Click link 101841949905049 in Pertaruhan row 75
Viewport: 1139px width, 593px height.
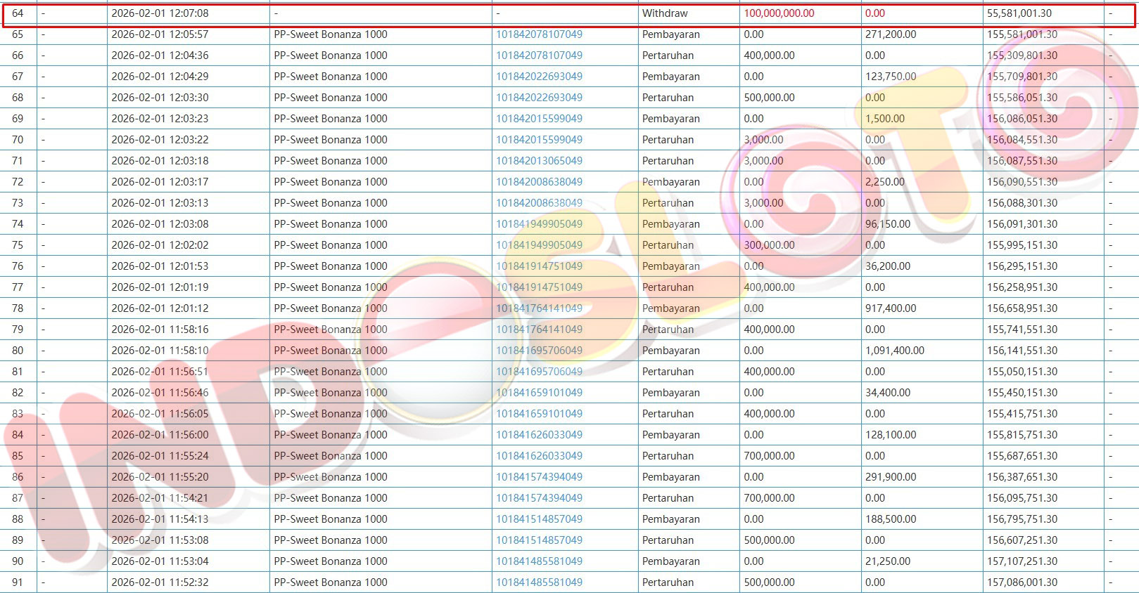click(539, 245)
